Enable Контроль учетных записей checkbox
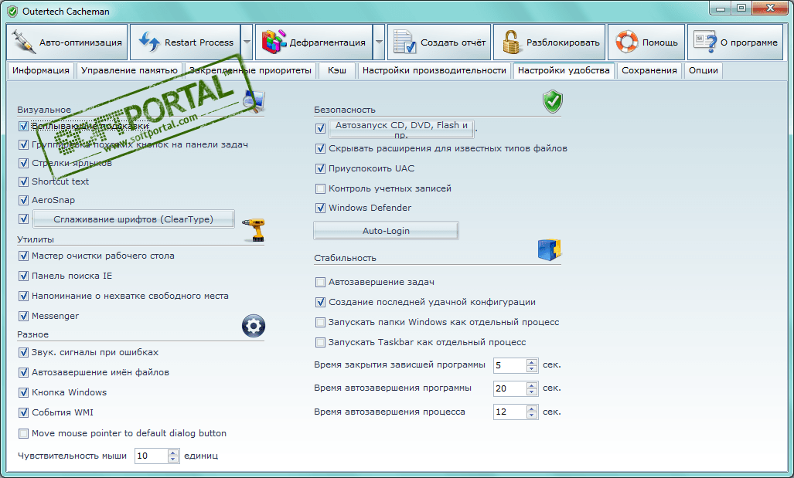Screen dimensions: 794x478 (320, 188)
